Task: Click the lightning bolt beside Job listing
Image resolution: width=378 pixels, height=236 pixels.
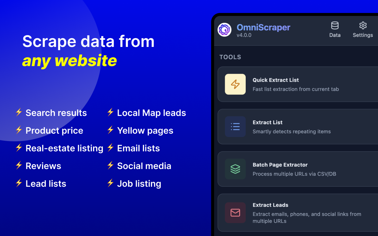Action: [110, 183]
